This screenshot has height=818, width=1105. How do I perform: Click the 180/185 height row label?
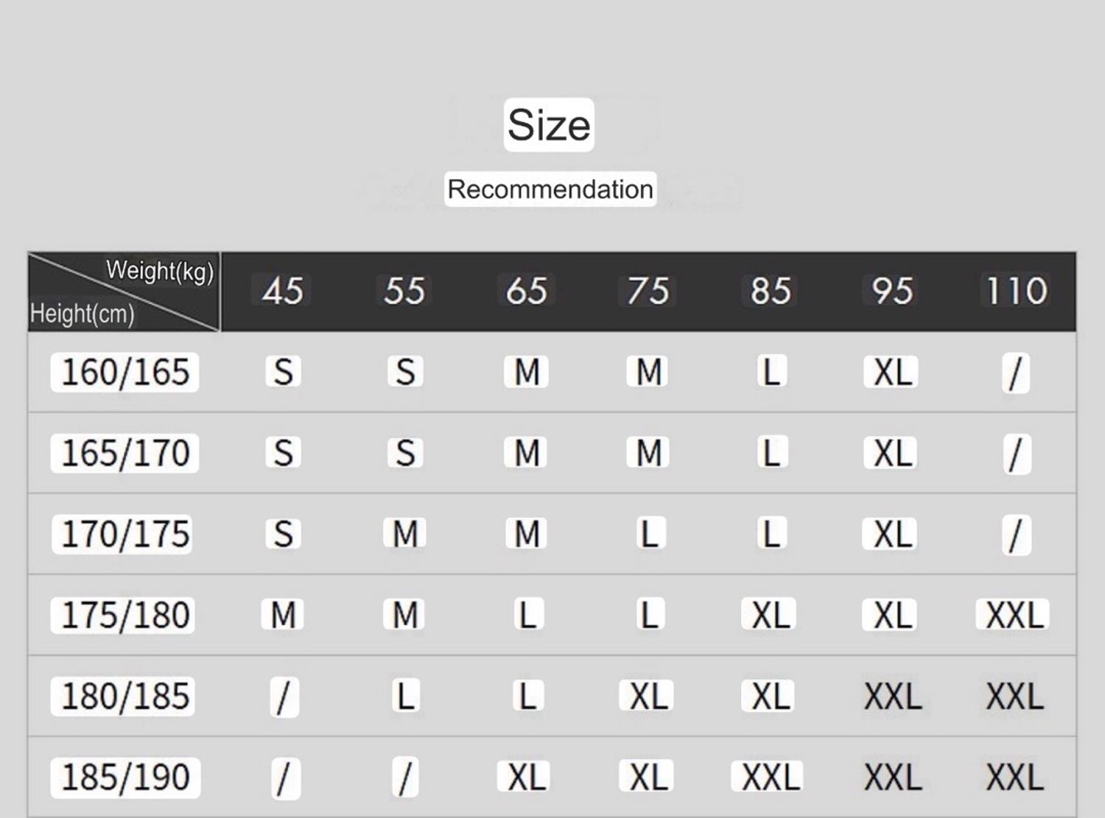(125, 696)
